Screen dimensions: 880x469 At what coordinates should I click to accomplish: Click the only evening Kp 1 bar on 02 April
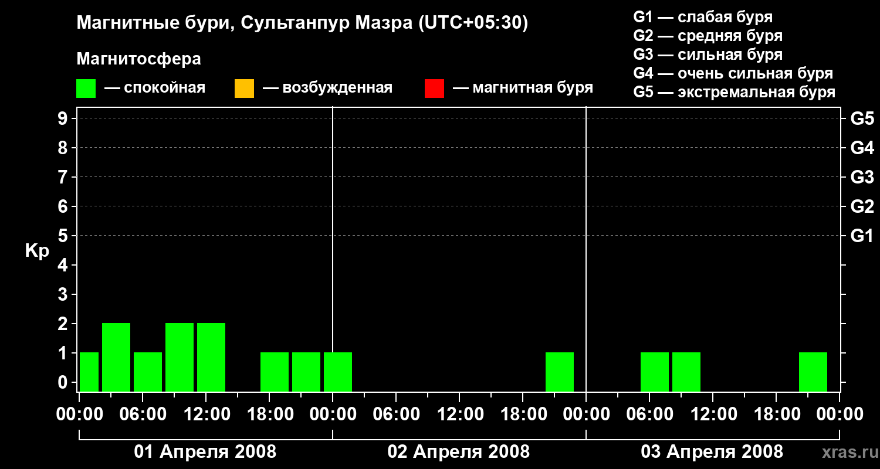pyautogui.click(x=560, y=372)
